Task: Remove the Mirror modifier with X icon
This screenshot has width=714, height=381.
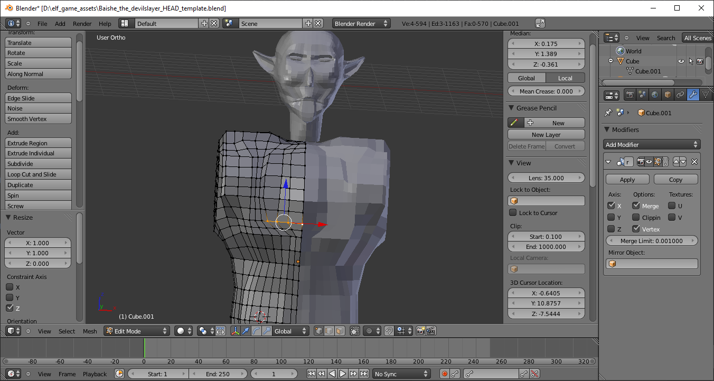Action: (x=694, y=162)
